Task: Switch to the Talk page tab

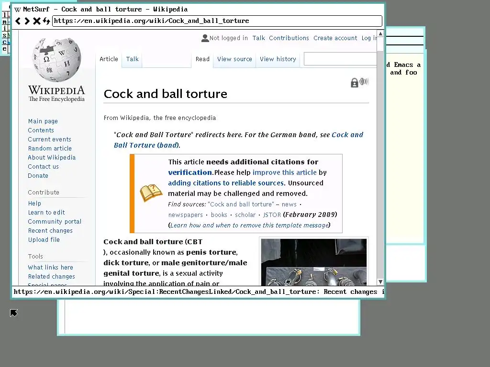Action: 132,59
